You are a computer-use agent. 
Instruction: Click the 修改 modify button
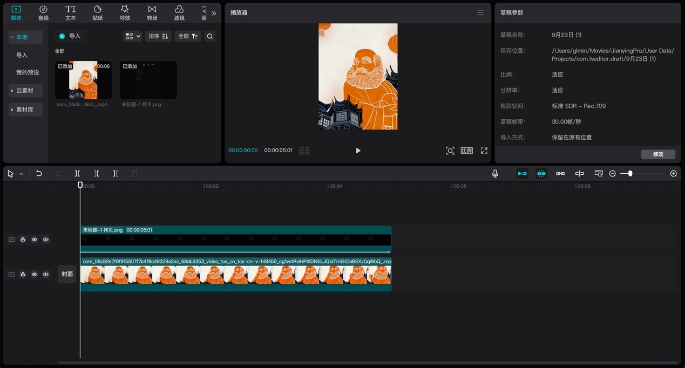pyautogui.click(x=658, y=154)
